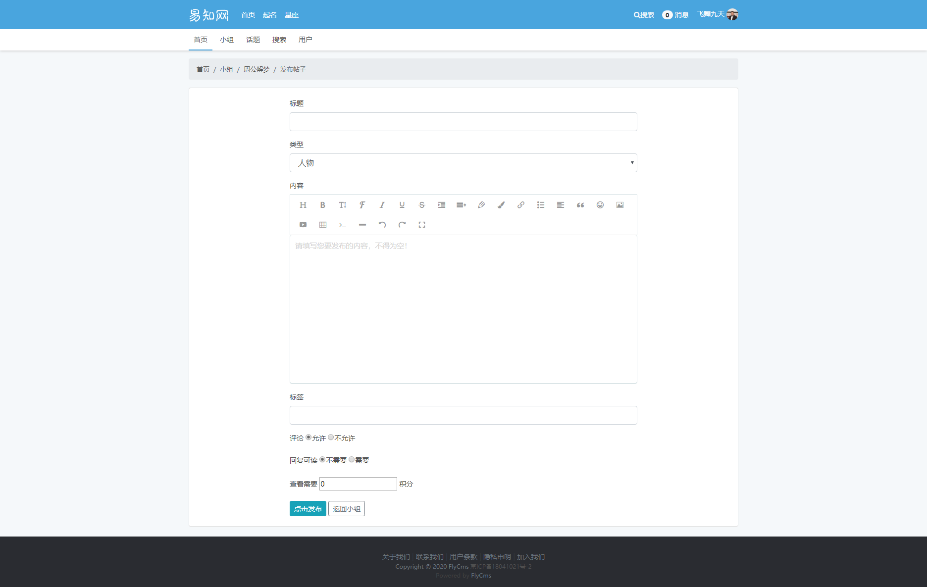Screen dimensions: 927x587
Task: Go to the 话题 tab
Action: click(x=253, y=40)
